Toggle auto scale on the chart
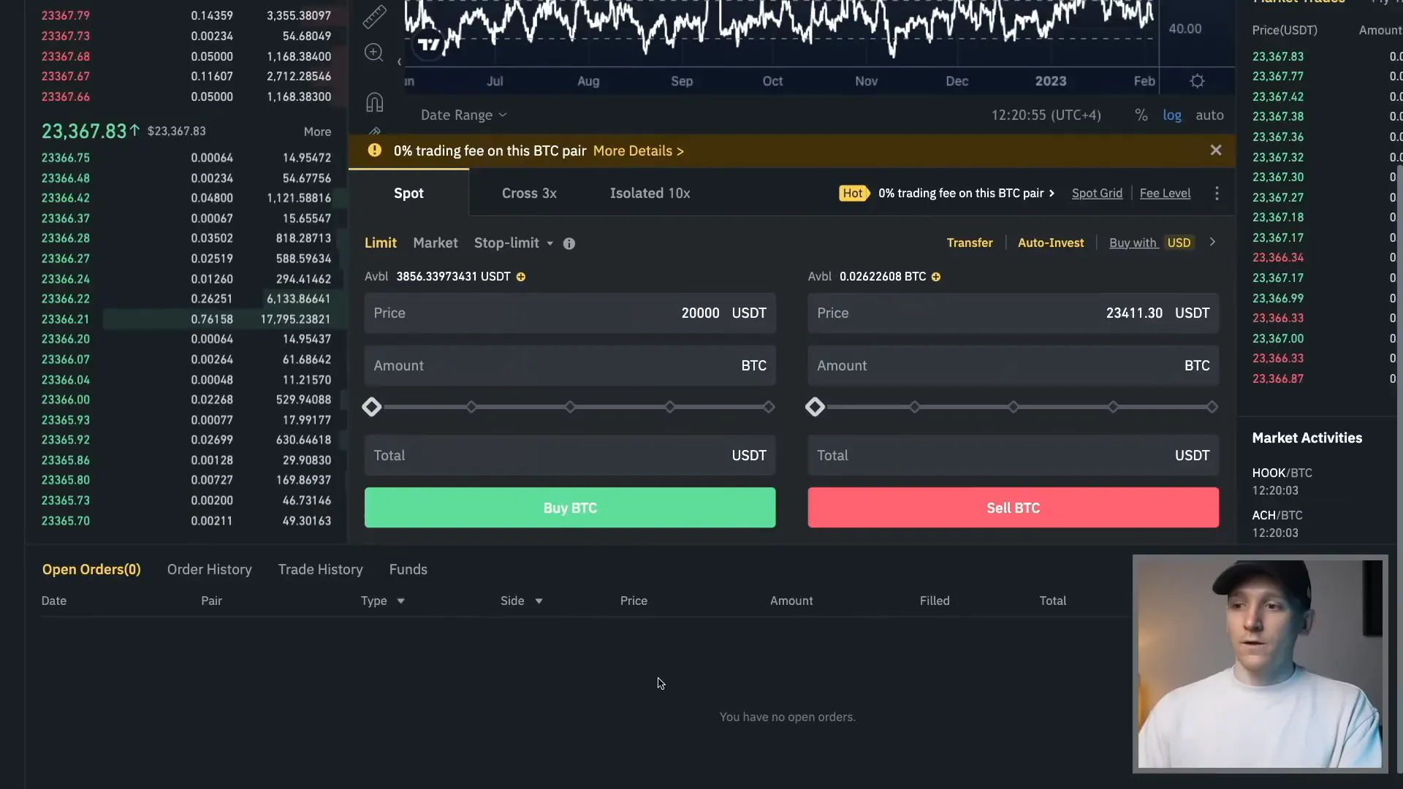1403x789 pixels. tap(1209, 115)
